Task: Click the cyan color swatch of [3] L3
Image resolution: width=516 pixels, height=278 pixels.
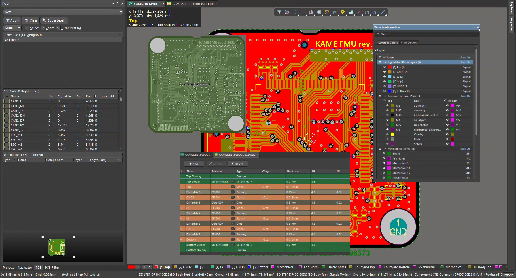Action: pyautogui.click(x=390, y=77)
